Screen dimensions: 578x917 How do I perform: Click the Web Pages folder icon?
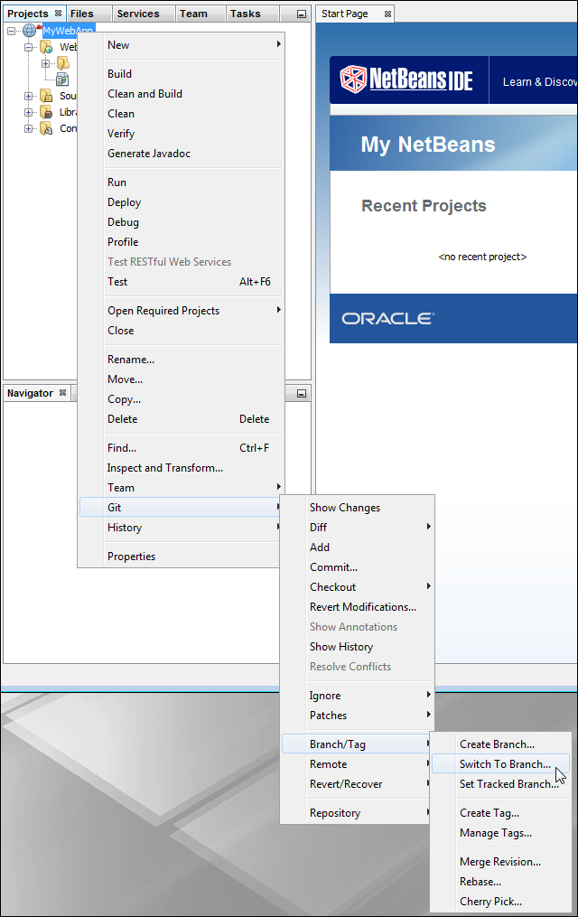[x=46, y=47]
